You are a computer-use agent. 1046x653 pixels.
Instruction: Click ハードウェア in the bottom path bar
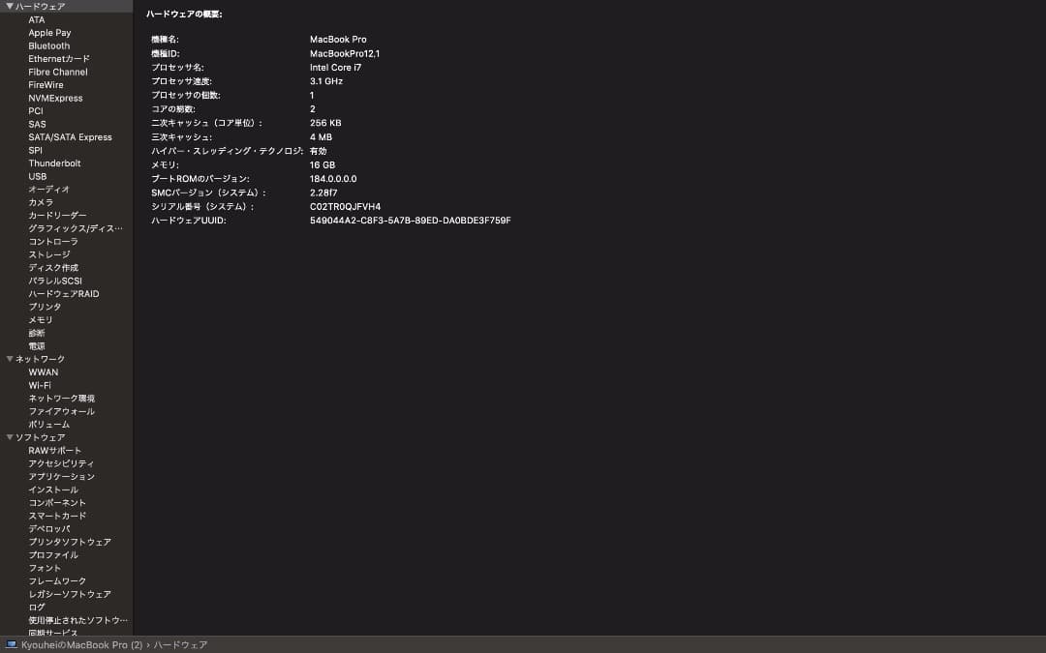click(180, 644)
